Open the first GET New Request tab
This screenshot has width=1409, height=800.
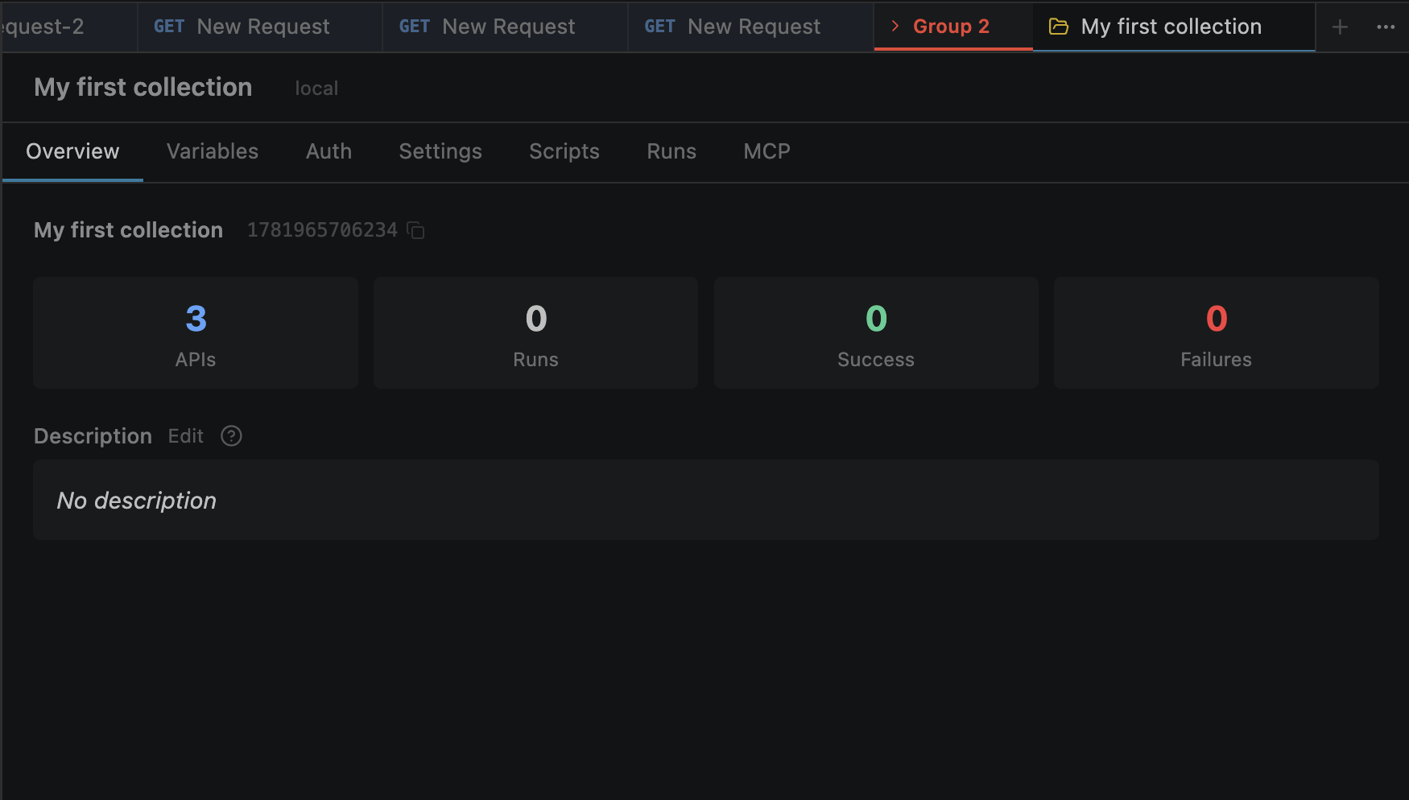pyautogui.click(x=259, y=27)
